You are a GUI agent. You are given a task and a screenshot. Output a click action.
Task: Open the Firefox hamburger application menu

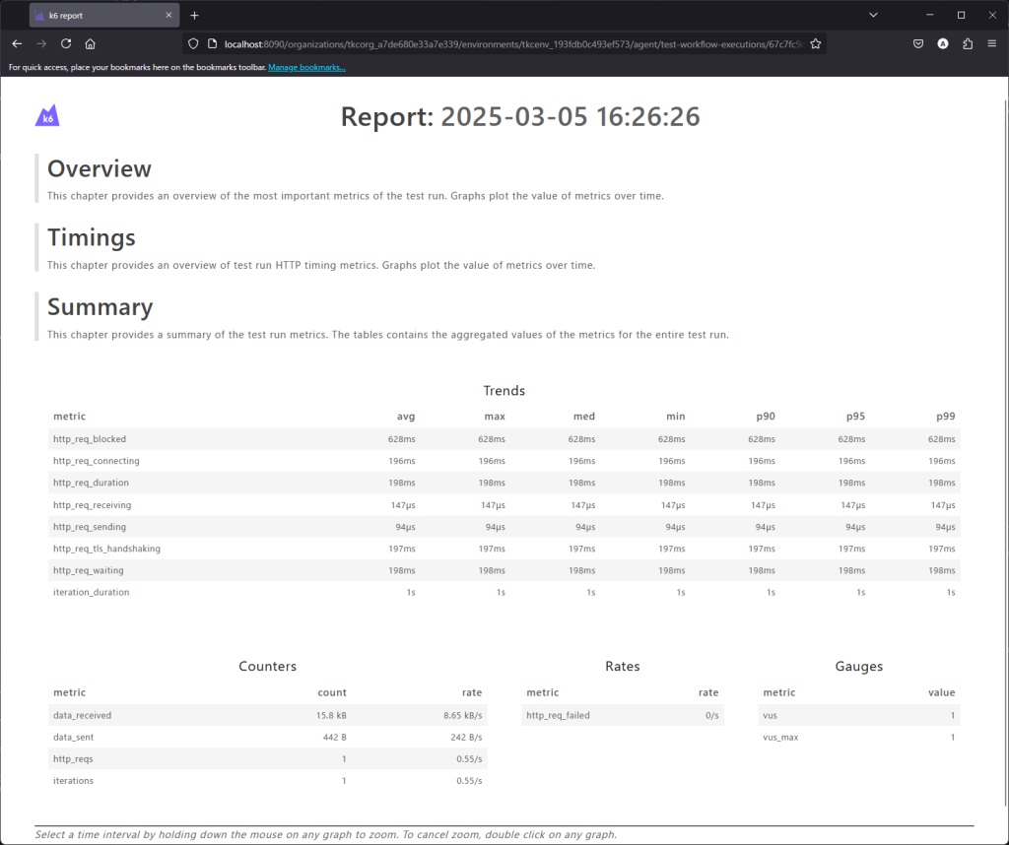point(991,43)
